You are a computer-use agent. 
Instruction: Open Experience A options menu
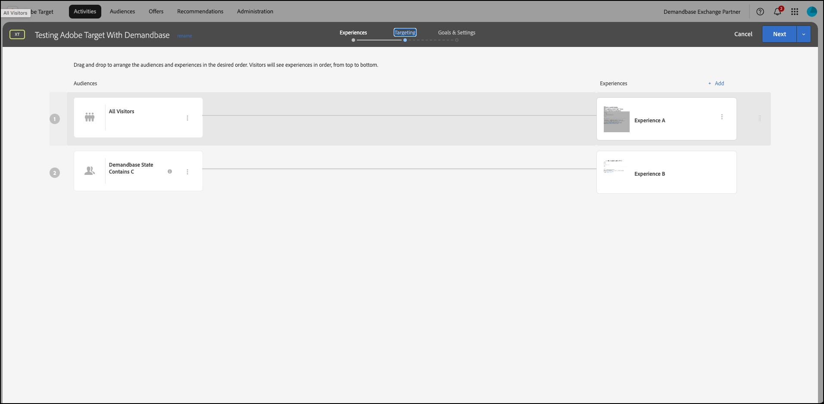pyautogui.click(x=722, y=117)
